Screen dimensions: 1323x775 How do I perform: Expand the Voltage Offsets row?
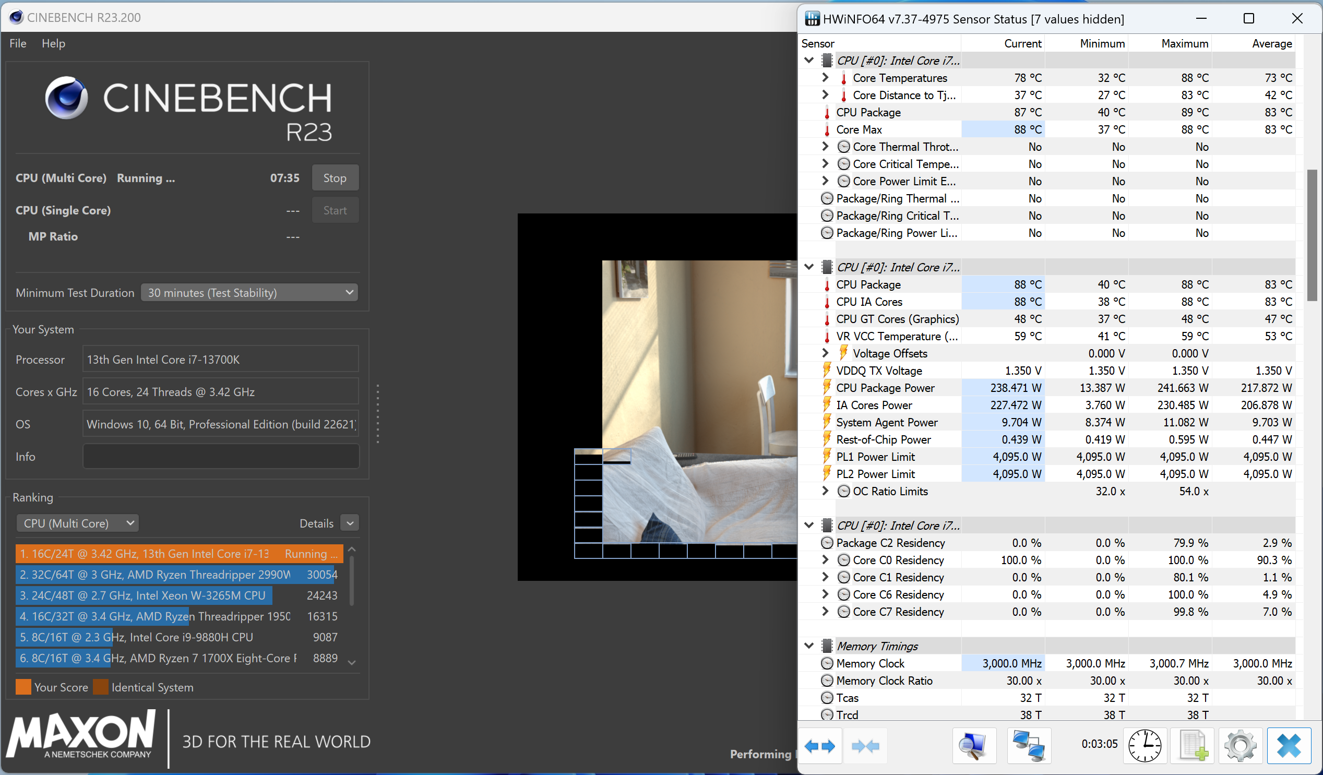[825, 353]
